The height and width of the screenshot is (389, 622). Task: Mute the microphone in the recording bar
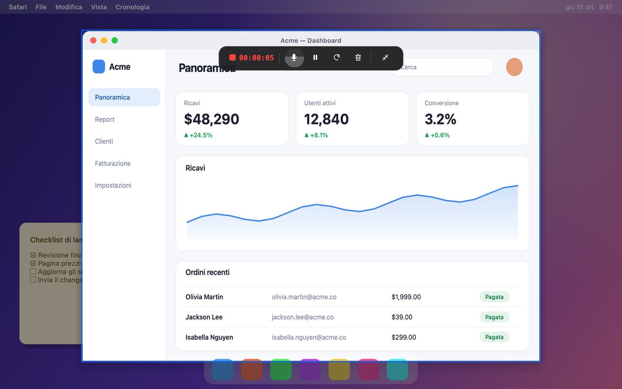click(294, 57)
